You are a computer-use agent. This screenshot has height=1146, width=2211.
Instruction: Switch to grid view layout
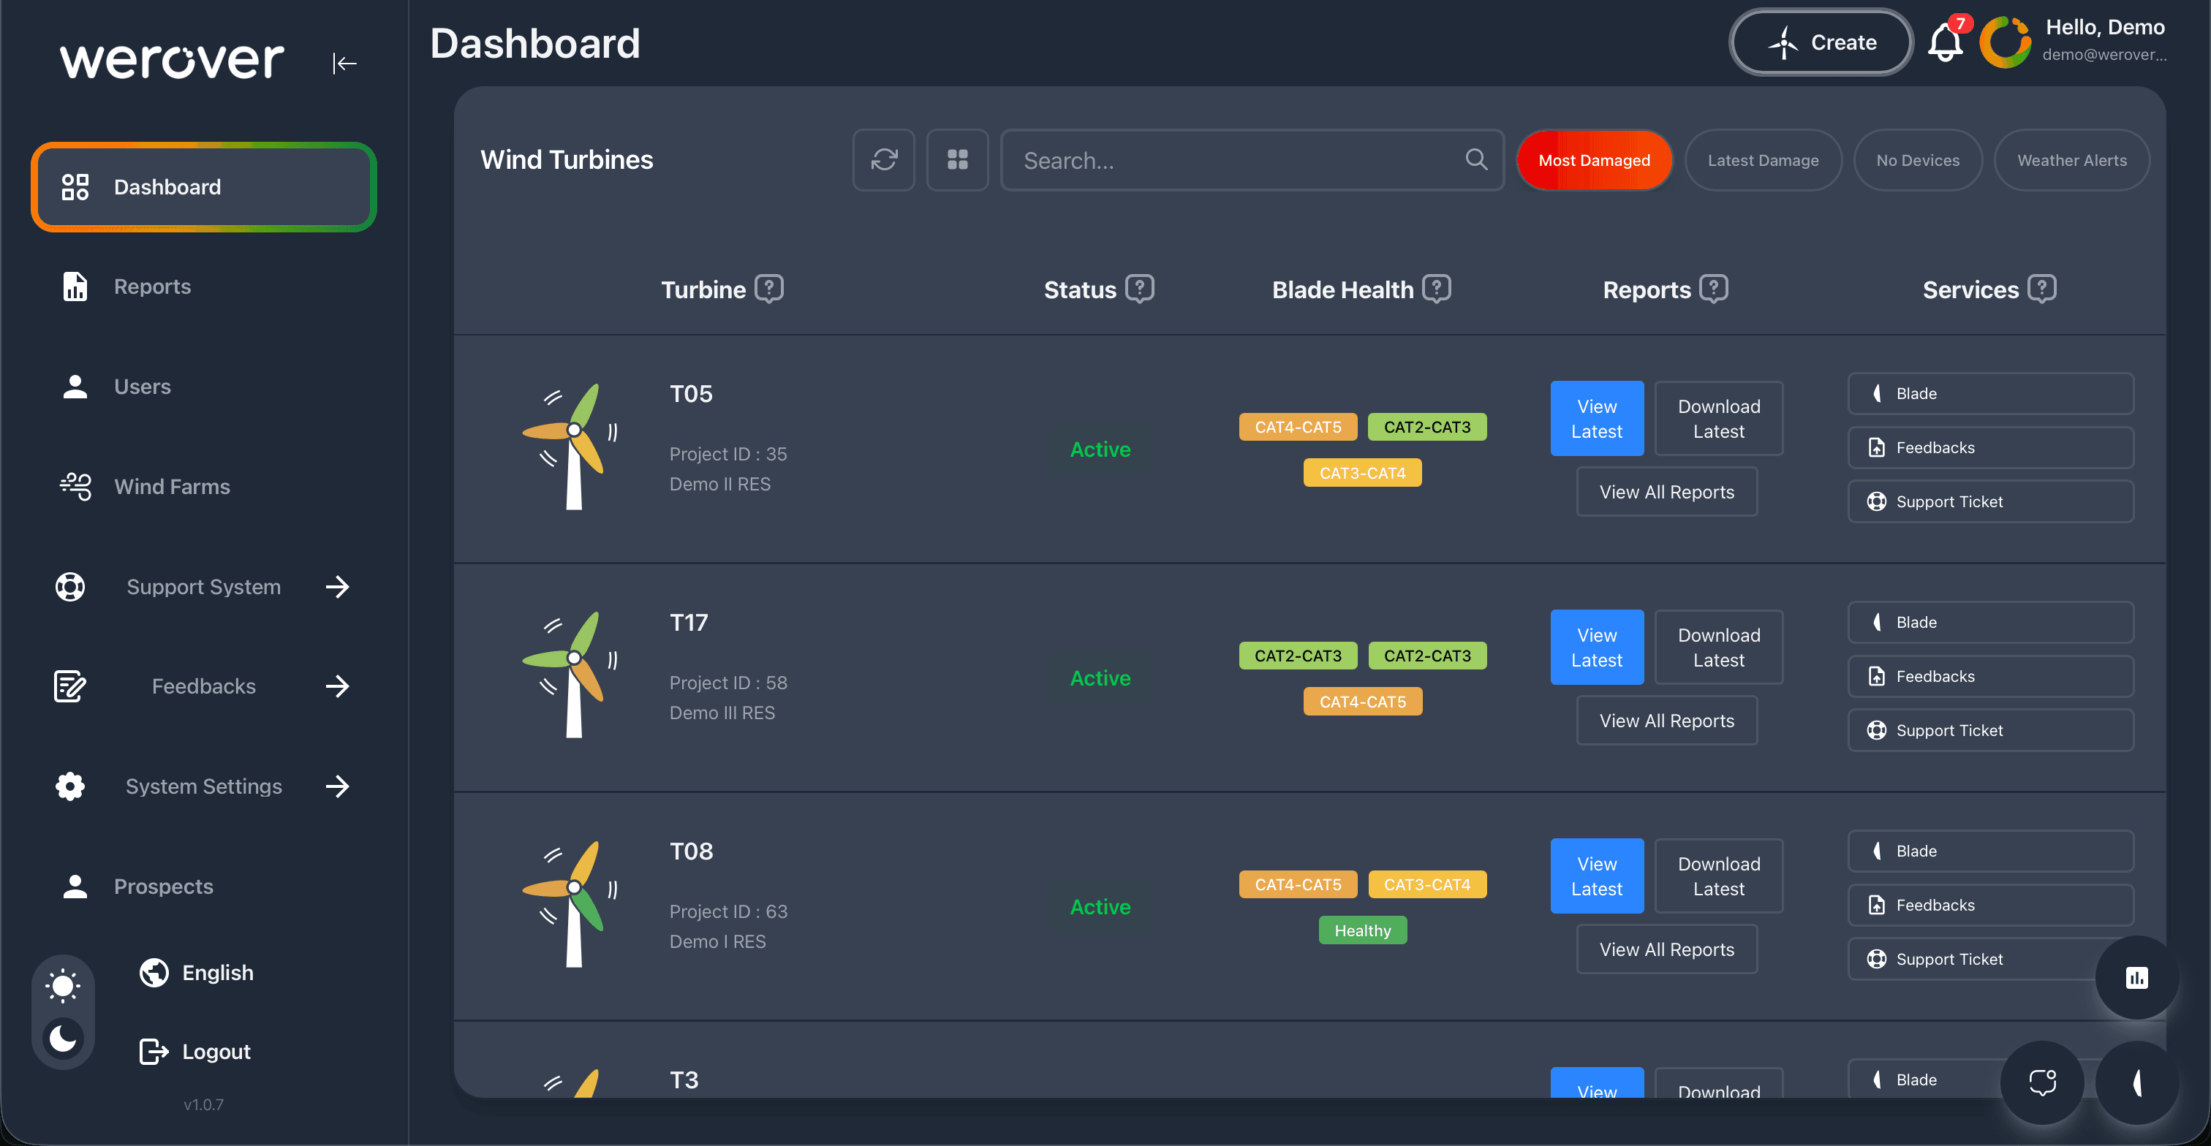click(x=958, y=159)
